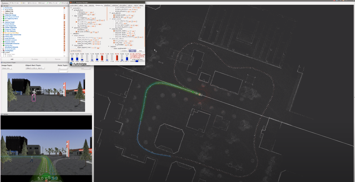Select the Interact tool in toolbar
355x182 pixels.
(x=5, y=3)
